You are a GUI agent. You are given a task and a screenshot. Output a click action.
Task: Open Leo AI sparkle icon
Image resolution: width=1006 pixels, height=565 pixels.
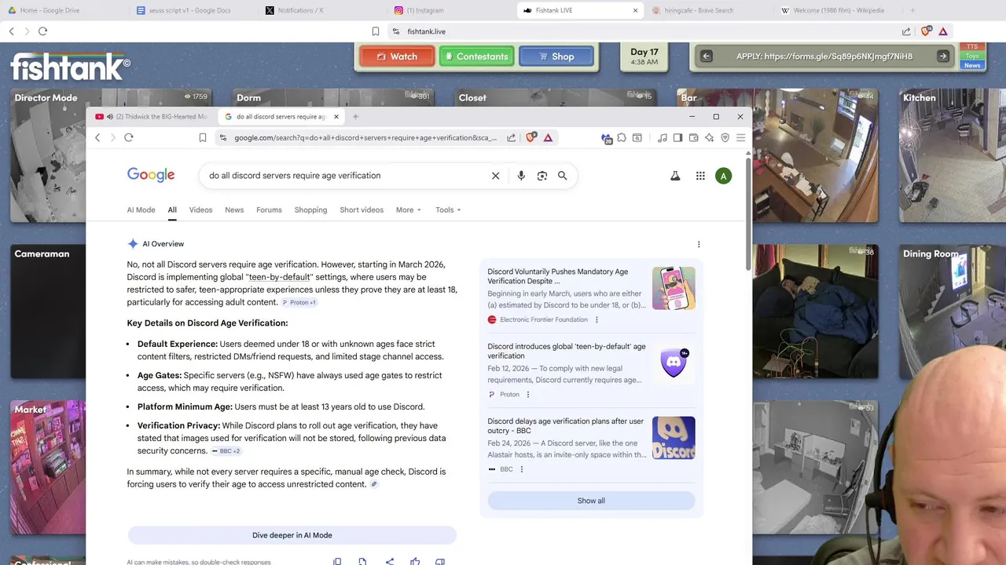point(709,137)
